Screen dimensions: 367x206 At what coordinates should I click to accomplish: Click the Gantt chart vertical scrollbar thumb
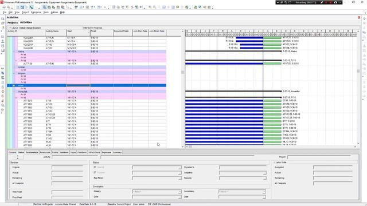(358, 71)
